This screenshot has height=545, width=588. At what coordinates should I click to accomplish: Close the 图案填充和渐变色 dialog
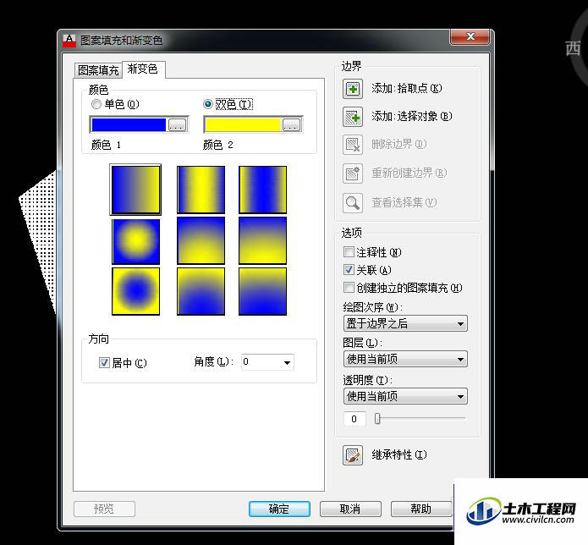point(470,36)
